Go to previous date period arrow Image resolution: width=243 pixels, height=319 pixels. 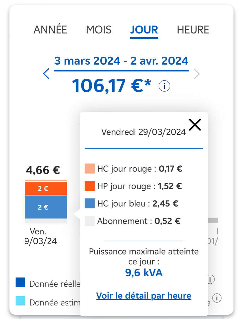coord(46,74)
